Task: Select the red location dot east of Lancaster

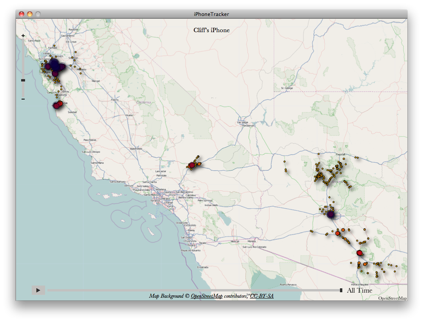Action: point(192,165)
